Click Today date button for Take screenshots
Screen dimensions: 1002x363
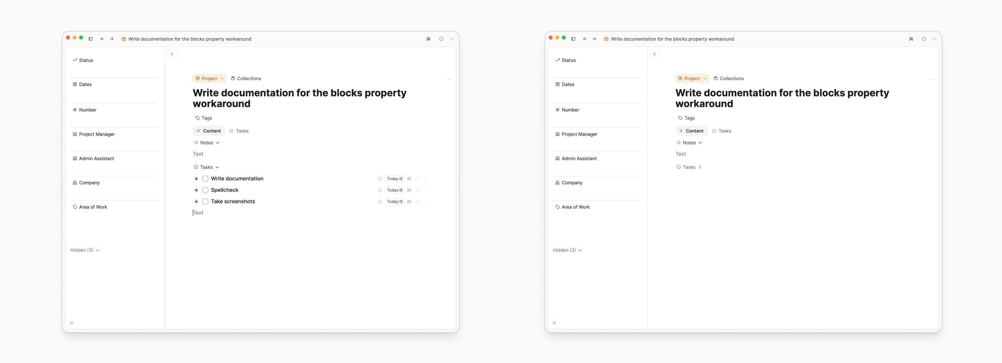click(x=394, y=202)
